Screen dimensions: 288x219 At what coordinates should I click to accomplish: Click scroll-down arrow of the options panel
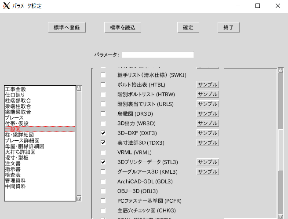tap(281, 216)
